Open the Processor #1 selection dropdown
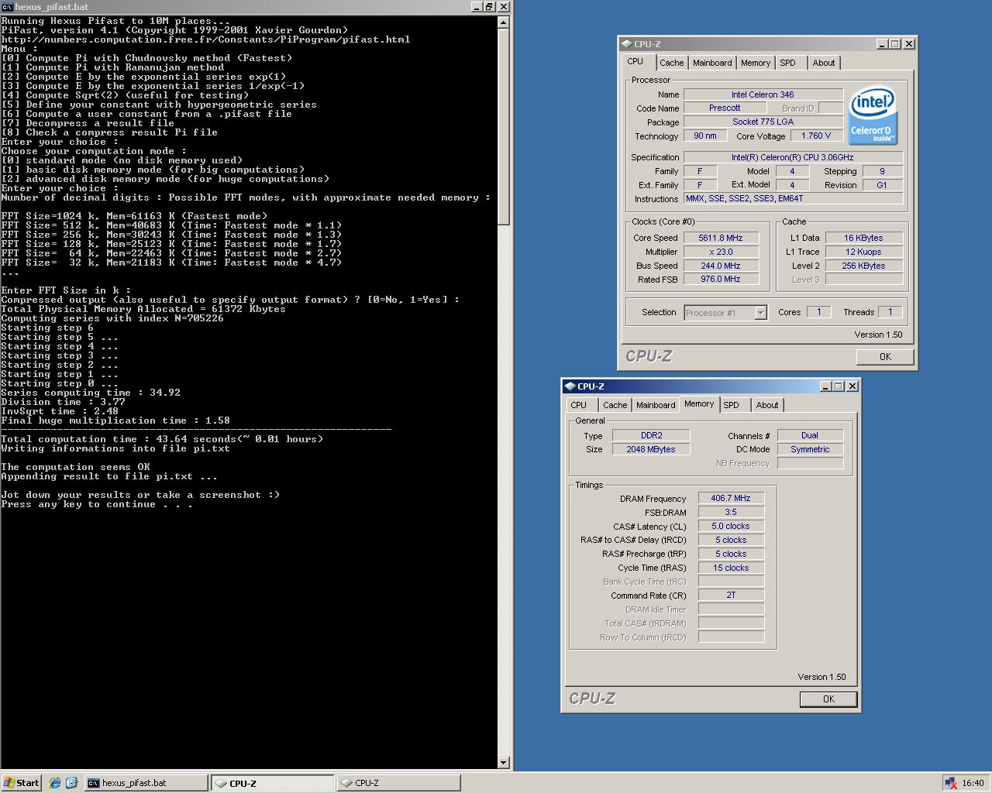 (x=760, y=313)
